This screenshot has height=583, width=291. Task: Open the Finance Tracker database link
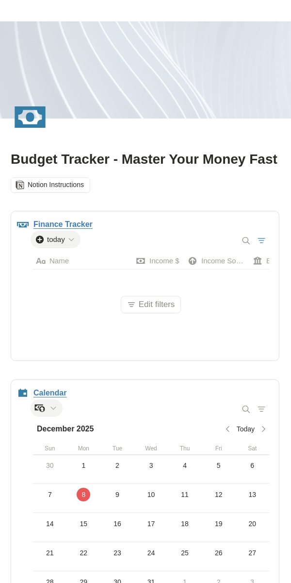(x=63, y=224)
